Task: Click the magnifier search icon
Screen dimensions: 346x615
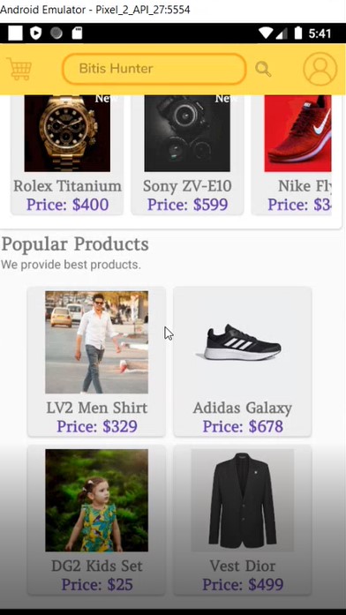Action: (x=263, y=69)
